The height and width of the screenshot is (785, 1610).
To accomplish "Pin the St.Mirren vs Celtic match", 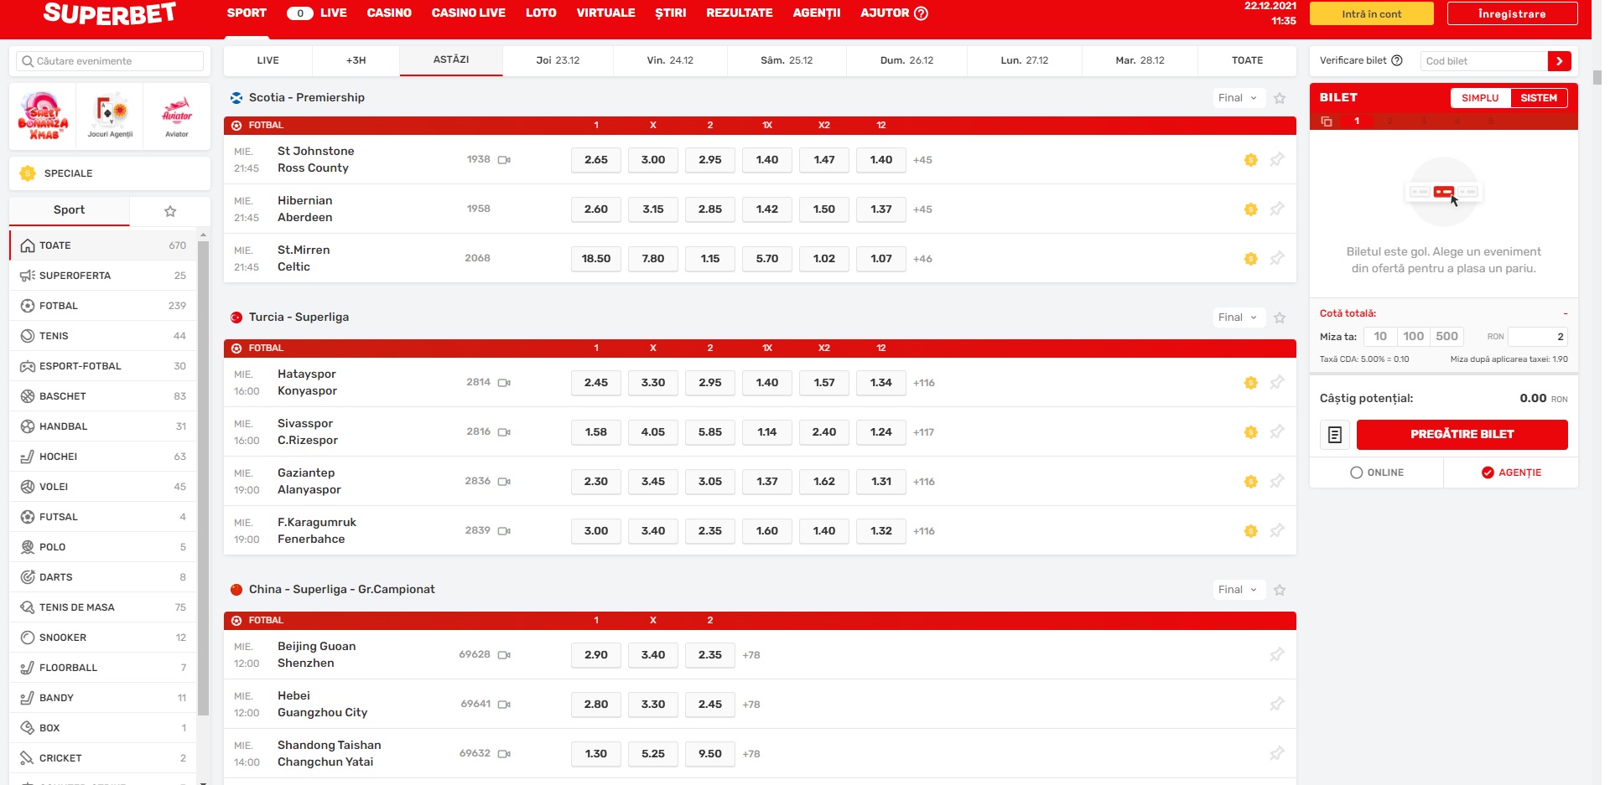I will (x=1277, y=258).
